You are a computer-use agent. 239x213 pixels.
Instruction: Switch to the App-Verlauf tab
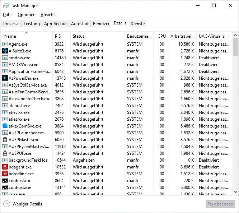(55, 24)
